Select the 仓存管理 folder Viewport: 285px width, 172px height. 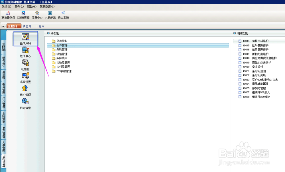[138, 45]
